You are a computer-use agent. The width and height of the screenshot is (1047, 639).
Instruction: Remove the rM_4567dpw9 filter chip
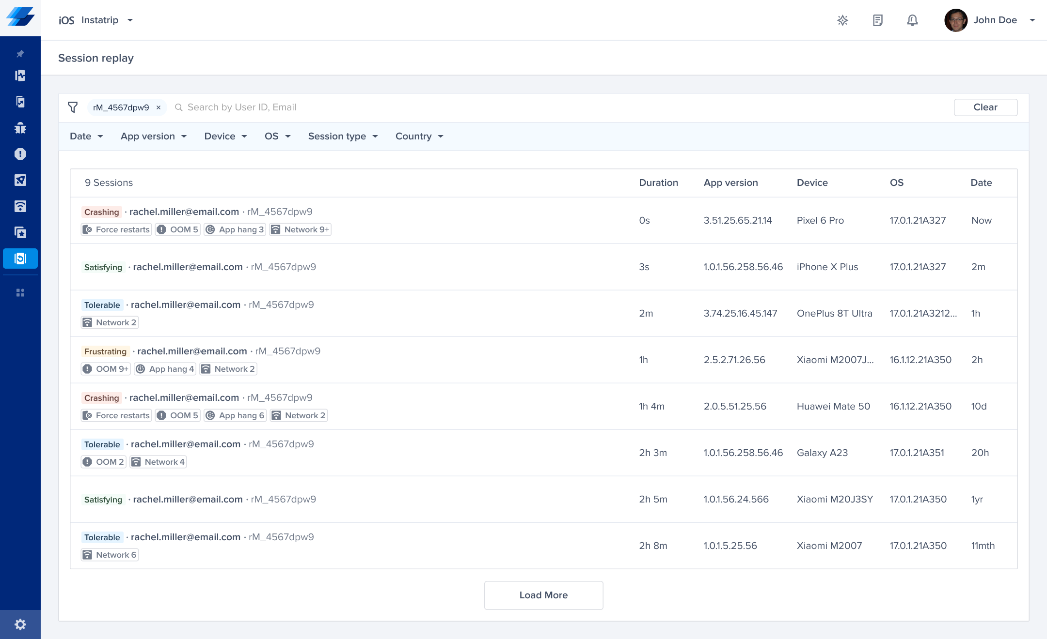point(159,107)
